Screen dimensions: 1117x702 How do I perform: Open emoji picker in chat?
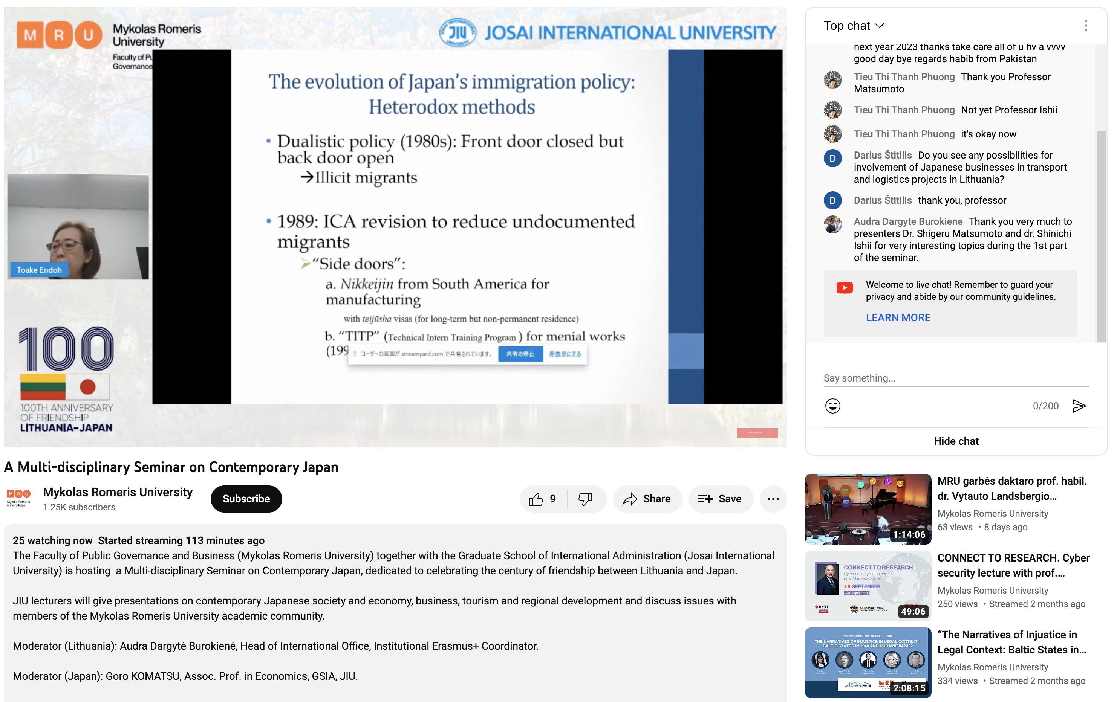click(x=832, y=406)
